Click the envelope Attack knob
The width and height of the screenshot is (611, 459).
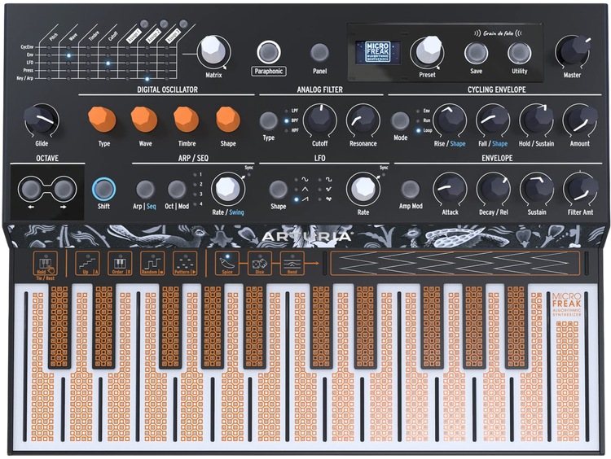pyautogui.click(x=450, y=189)
